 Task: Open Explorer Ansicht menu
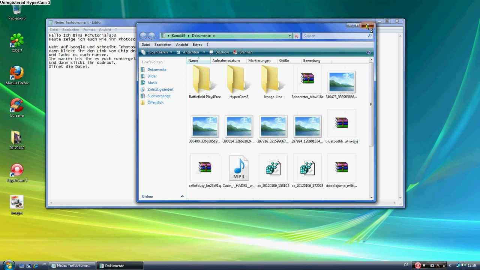[x=182, y=45]
